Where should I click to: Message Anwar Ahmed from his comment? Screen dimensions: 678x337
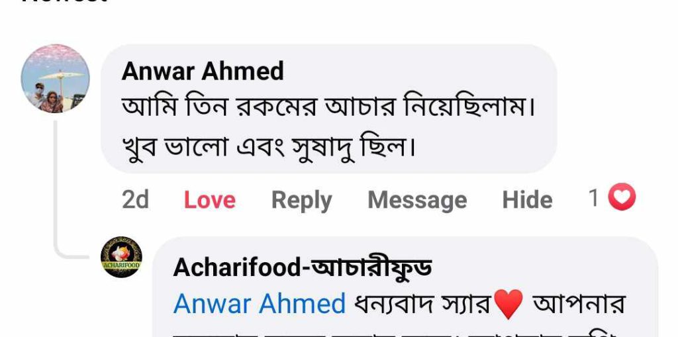pos(417,201)
